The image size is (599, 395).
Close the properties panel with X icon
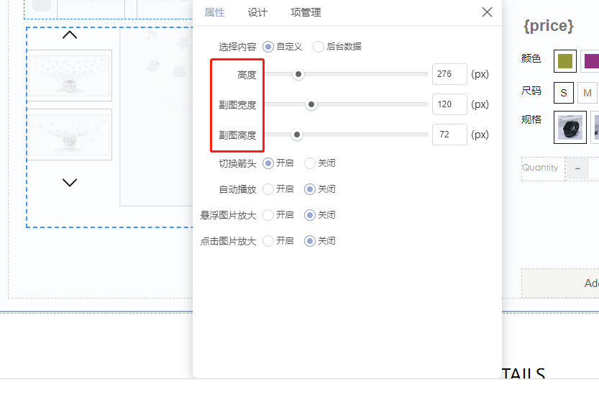click(487, 12)
